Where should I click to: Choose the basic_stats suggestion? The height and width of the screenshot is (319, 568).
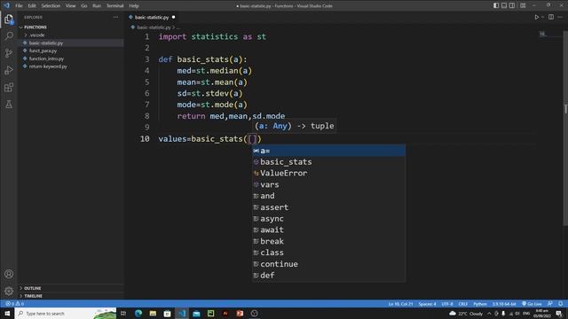point(329,161)
